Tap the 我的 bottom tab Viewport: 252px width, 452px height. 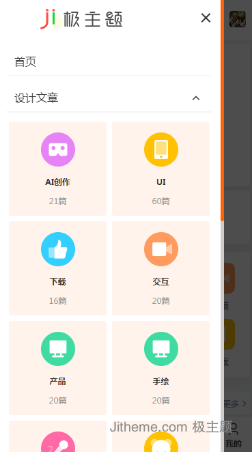[x=234, y=436]
